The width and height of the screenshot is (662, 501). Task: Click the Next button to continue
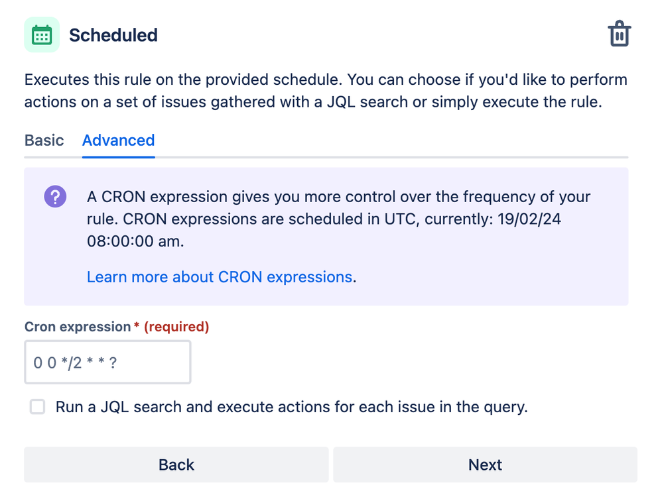485,465
